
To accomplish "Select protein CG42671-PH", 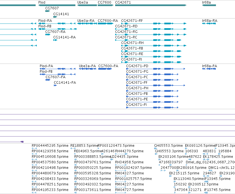I will pos(152,91).
